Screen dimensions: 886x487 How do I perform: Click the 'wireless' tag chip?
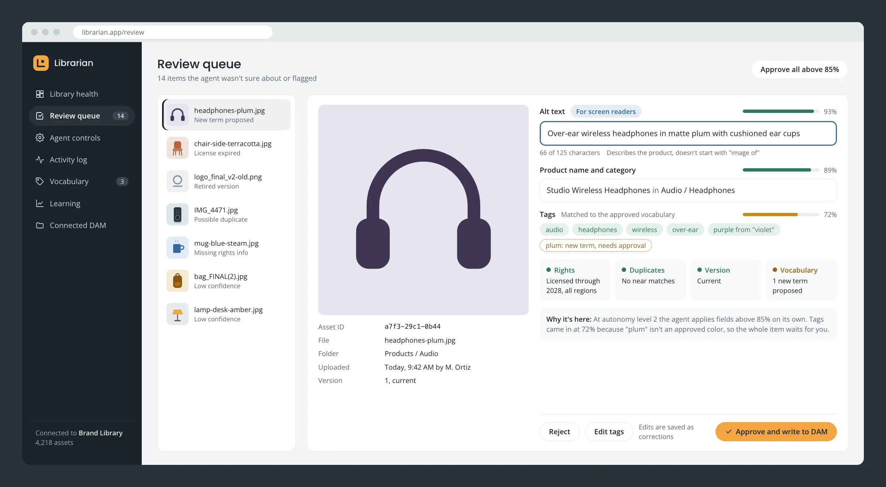pyautogui.click(x=645, y=229)
